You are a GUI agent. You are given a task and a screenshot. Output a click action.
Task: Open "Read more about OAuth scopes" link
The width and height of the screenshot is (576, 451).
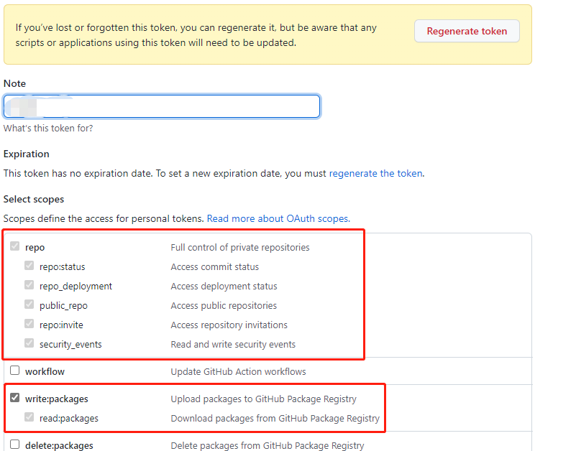(x=278, y=218)
